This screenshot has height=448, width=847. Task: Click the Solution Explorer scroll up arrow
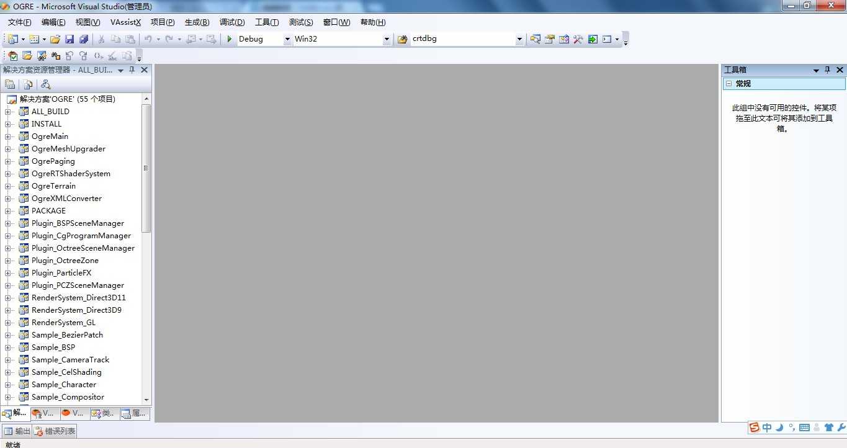[146, 99]
